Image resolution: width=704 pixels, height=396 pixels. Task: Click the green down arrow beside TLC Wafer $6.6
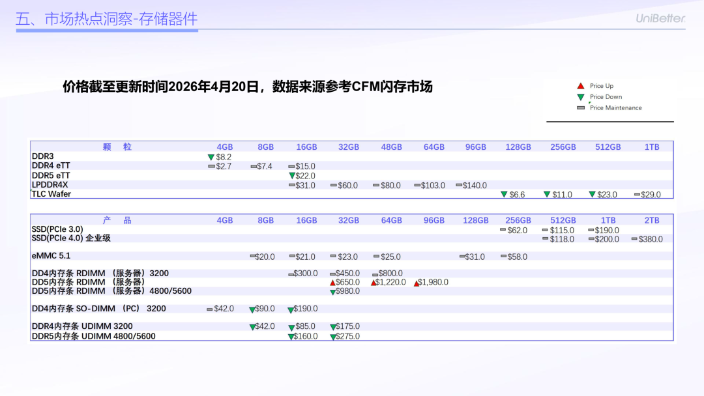[504, 195]
